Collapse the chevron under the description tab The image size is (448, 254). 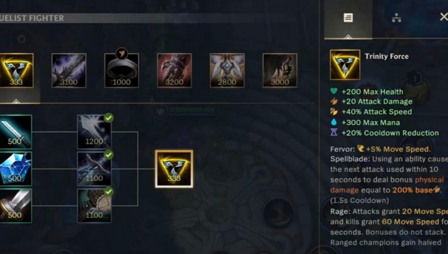[x=348, y=36]
